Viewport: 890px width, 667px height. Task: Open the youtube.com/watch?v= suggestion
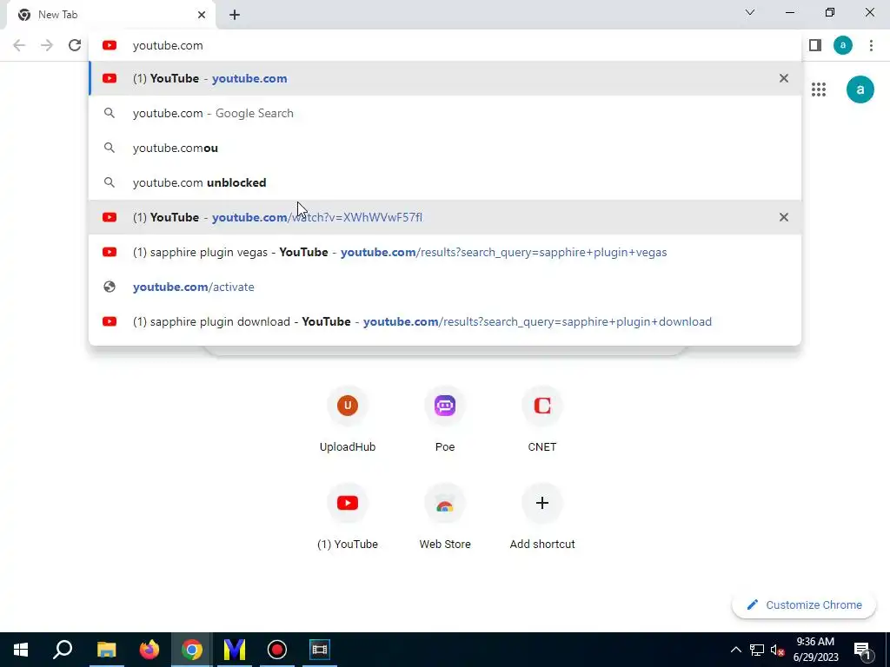tap(445, 217)
